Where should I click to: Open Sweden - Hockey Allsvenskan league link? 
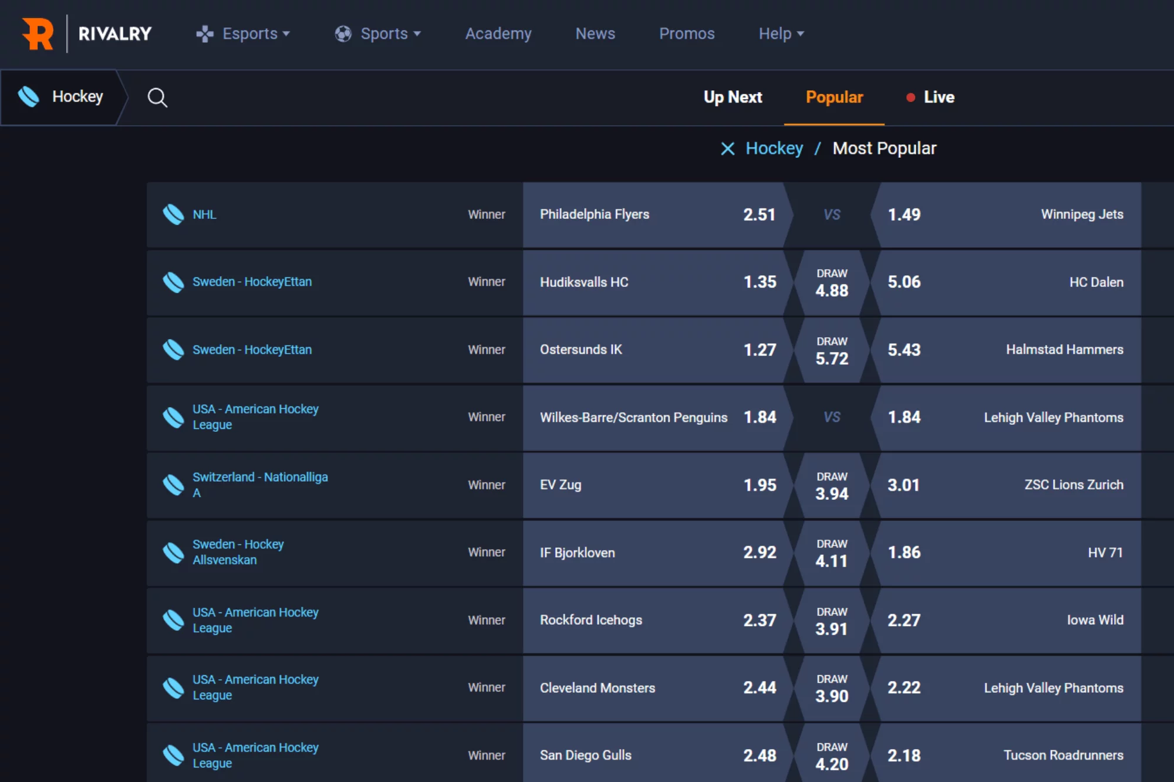(x=238, y=553)
